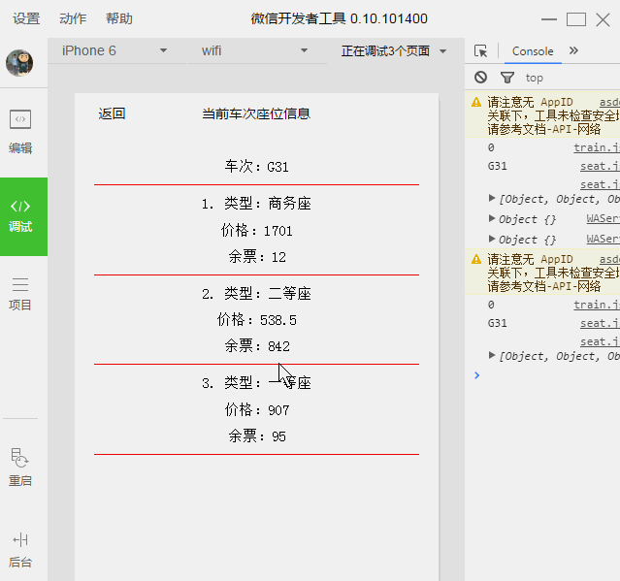Show more devtools tabs via double chevron
620x581 pixels.
tap(573, 50)
